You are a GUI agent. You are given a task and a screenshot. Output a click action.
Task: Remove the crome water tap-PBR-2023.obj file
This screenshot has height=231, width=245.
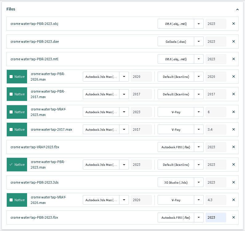coord(233,24)
